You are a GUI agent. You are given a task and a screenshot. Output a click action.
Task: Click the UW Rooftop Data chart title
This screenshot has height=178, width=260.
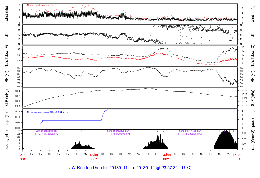coord(130,168)
